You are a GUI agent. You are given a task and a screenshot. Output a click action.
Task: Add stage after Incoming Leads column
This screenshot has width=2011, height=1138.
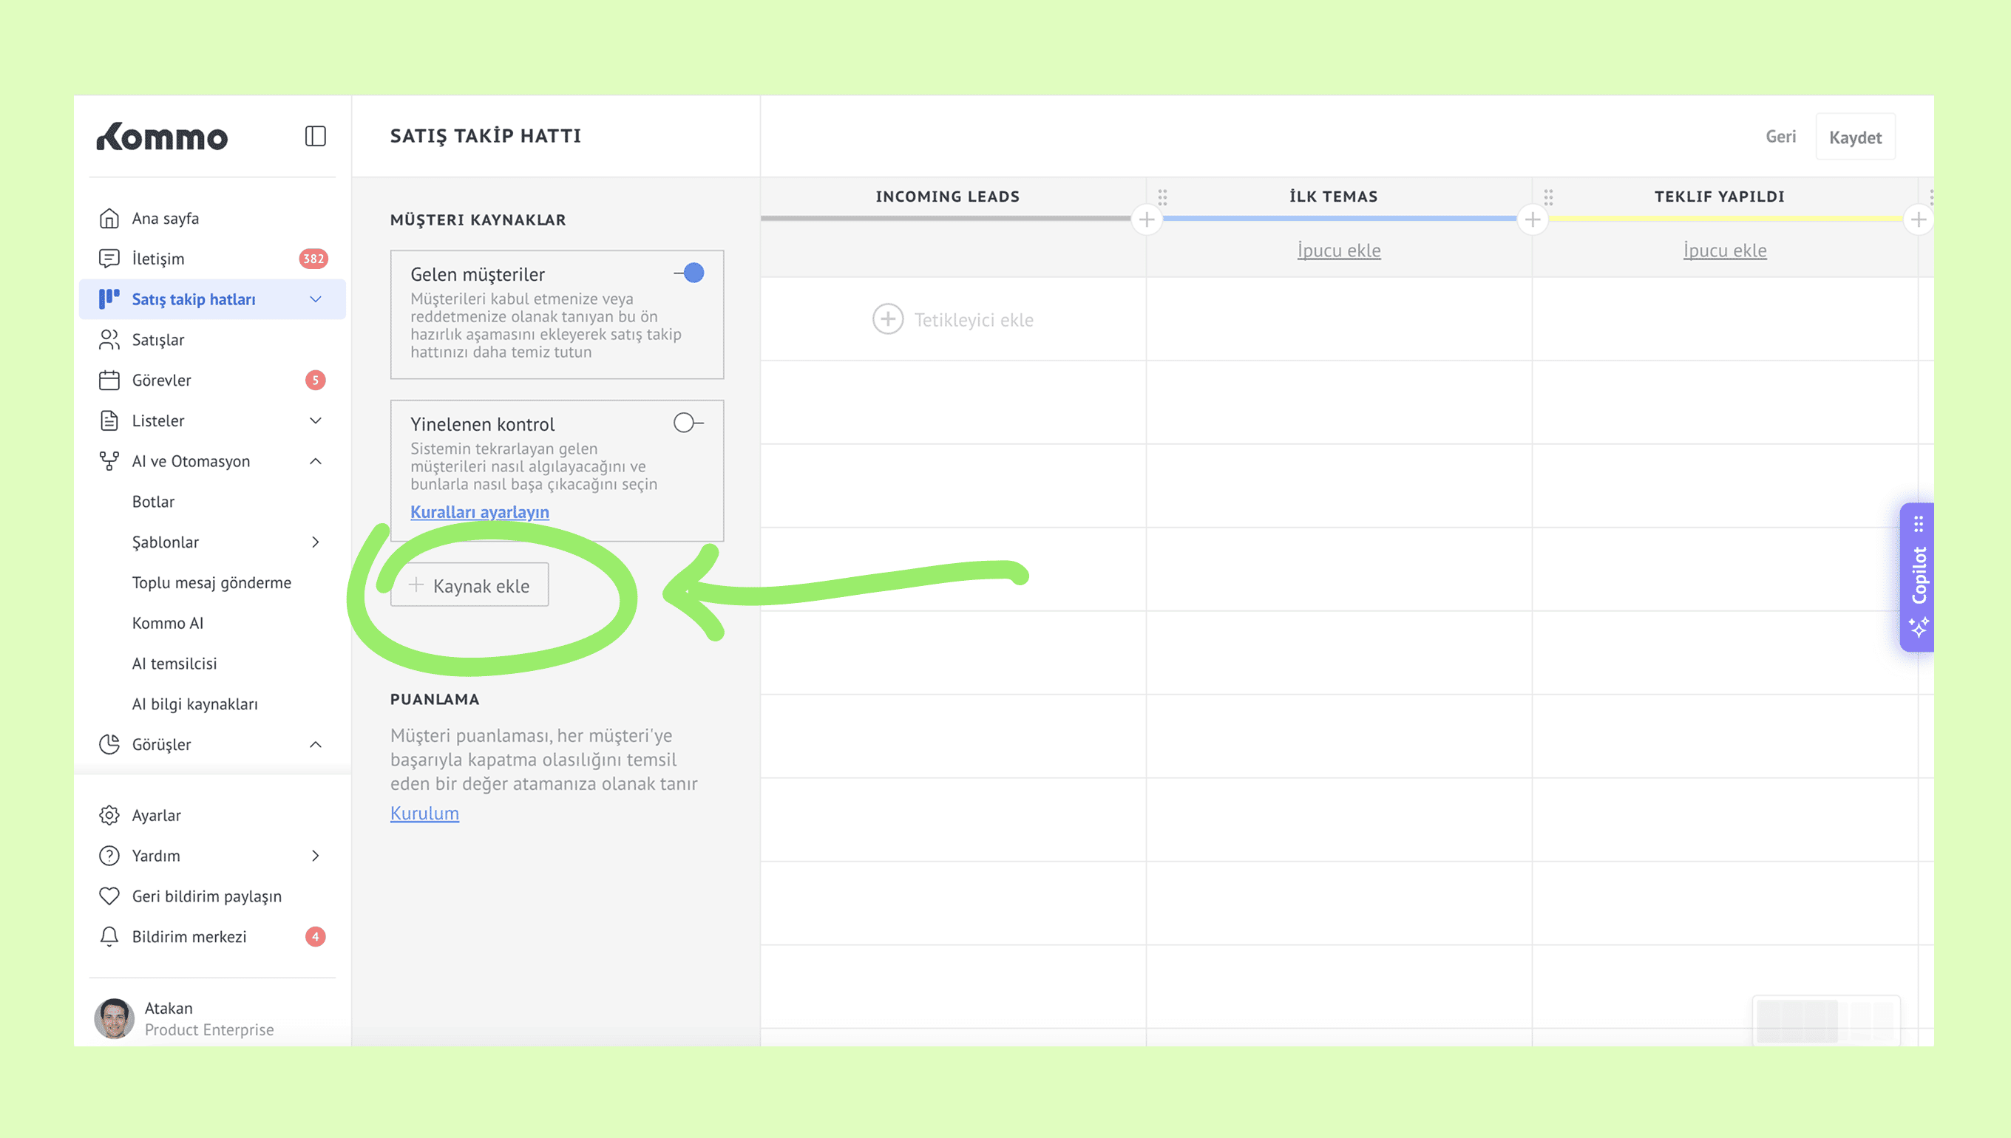pyautogui.click(x=1146, y=219)
